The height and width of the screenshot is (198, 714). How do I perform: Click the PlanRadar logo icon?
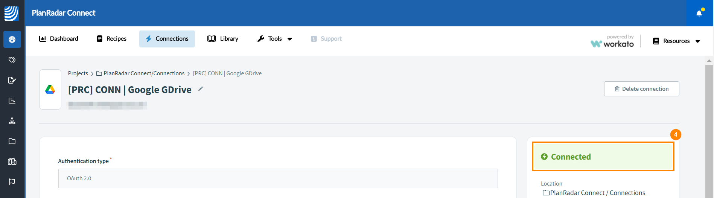[11, 13]
